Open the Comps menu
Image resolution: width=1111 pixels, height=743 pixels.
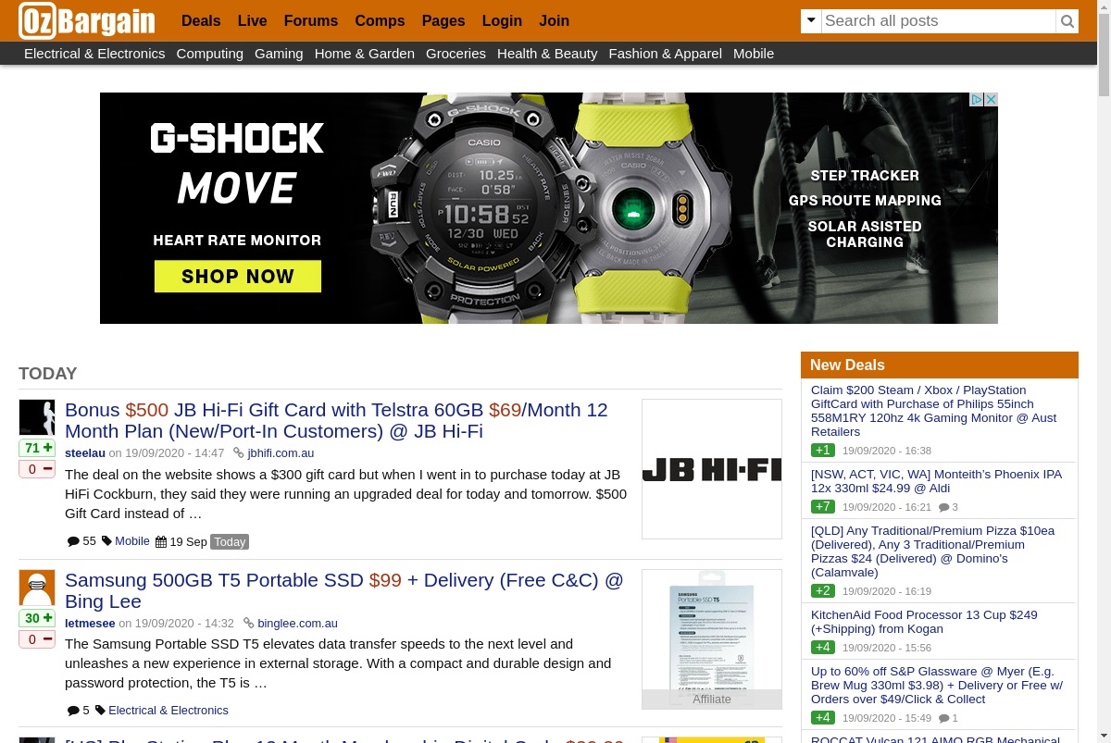click(x=380, y=20)
